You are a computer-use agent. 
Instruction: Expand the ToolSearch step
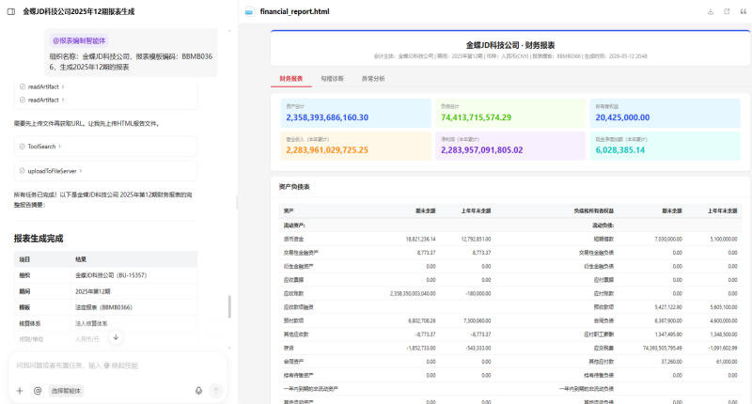[40, 147]
